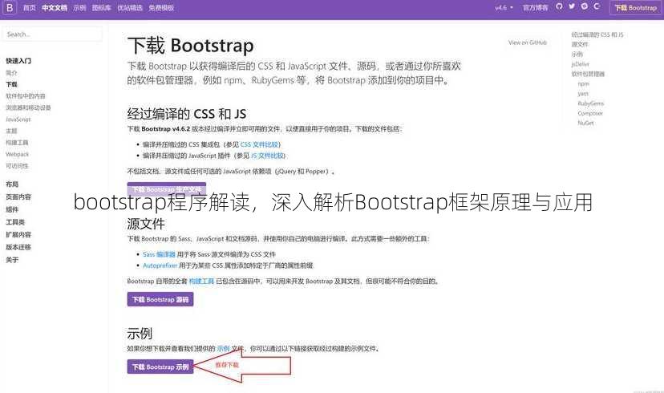Click the 下载 Bootstrap page heading
Viewport: 664px width, 393px height.
191,45
